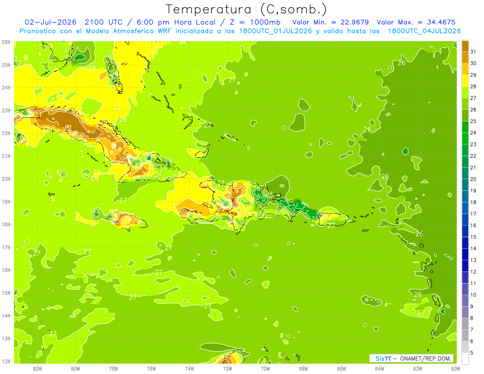This screenshot has height=374, width=484.
Task: Click the 23 label on the color legend
Action: coord(473,144)
